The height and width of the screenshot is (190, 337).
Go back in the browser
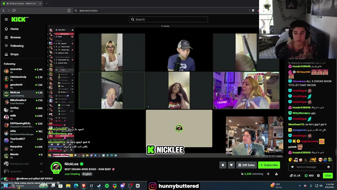pyautogui.click(x=3, y=11)
